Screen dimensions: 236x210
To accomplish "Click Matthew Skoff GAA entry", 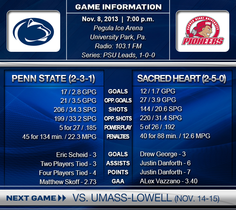I will click(x=68, y=182).
